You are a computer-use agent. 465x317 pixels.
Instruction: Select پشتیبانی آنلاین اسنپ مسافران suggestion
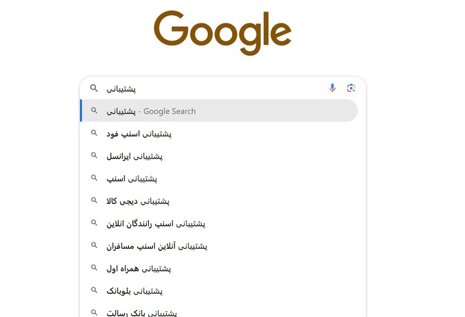[219, 246]
